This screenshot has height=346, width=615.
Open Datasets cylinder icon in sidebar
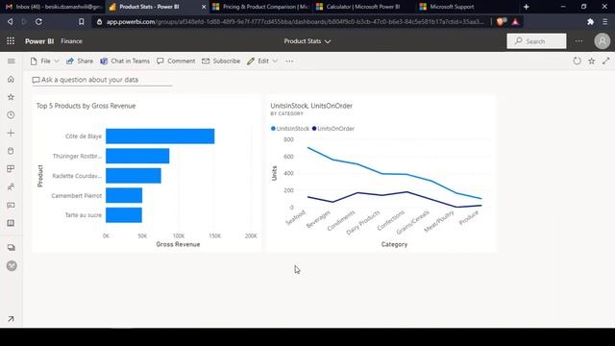pos(11,151)
